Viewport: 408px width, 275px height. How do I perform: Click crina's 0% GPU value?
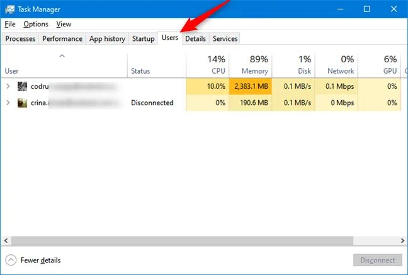coord(392,103)
